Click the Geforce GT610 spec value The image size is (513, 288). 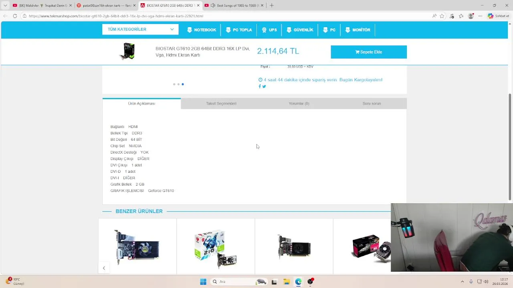click(161, 191)
